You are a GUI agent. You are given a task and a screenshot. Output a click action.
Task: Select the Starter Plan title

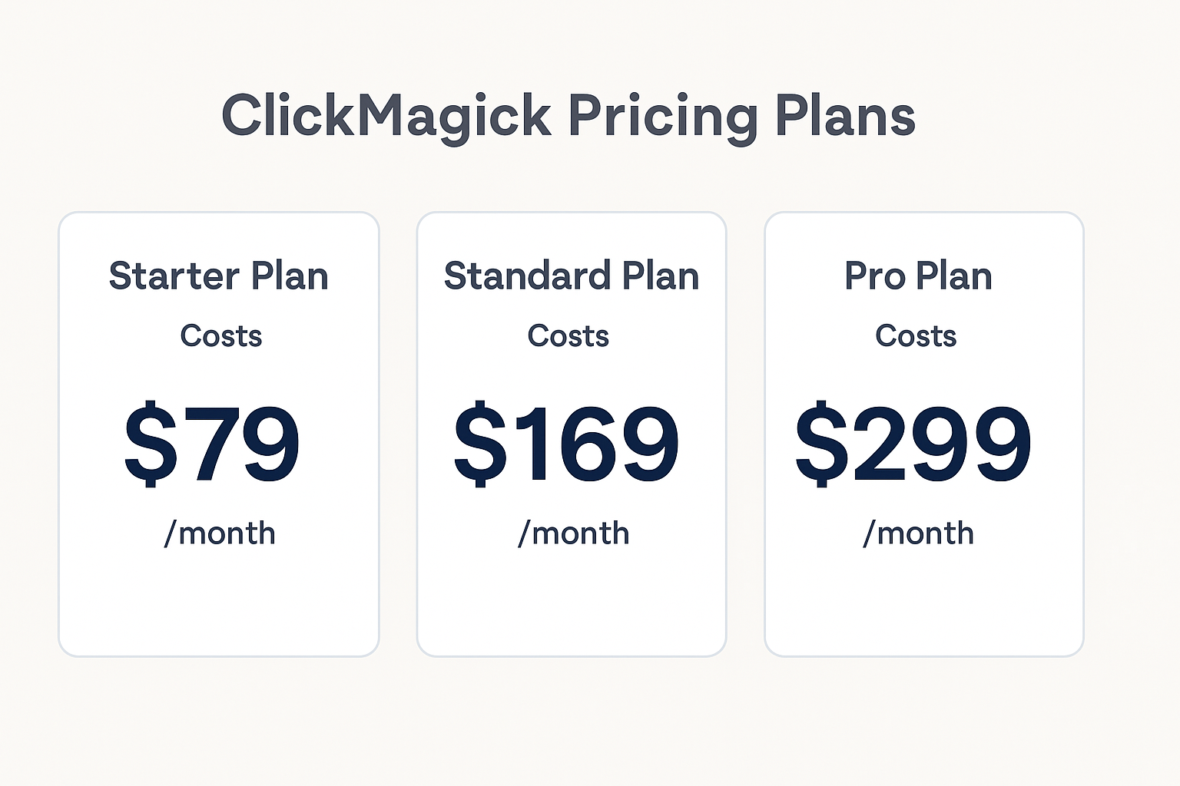point(219,276)
